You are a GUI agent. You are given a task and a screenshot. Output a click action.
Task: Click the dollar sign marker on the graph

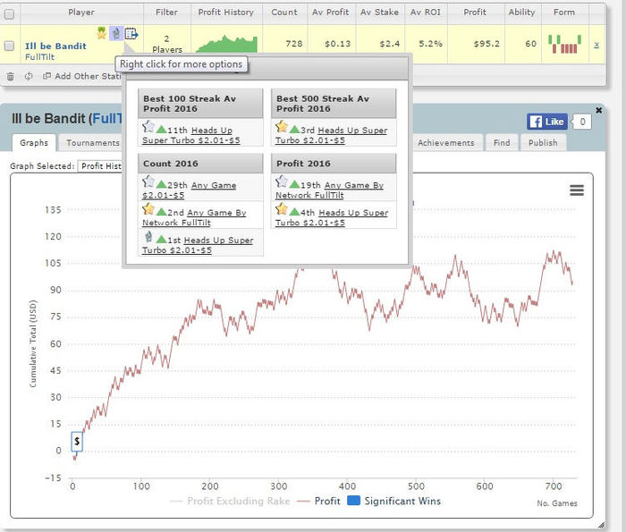pos(77,442)
